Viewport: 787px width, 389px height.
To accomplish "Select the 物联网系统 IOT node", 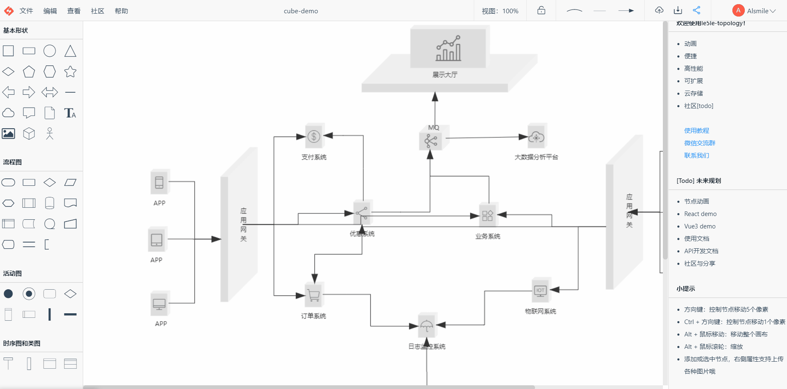I will [540, 291].
